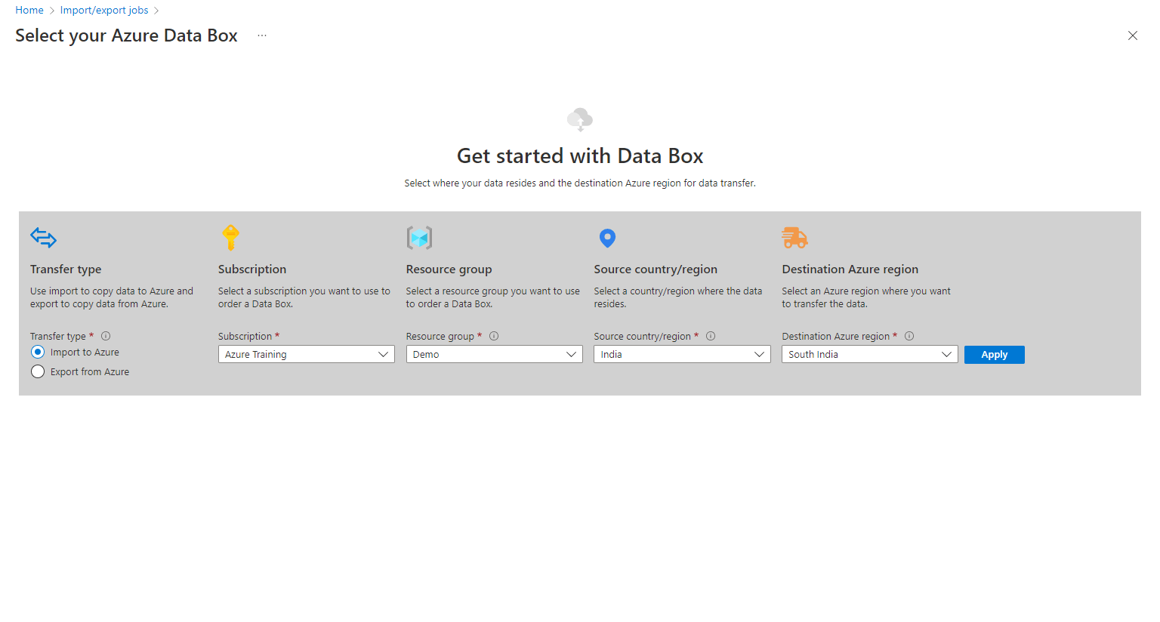Click the Select your Azure Data Box title
Image resolution: width=1160 pixels, height=622 pixels.
pos(126,35)
